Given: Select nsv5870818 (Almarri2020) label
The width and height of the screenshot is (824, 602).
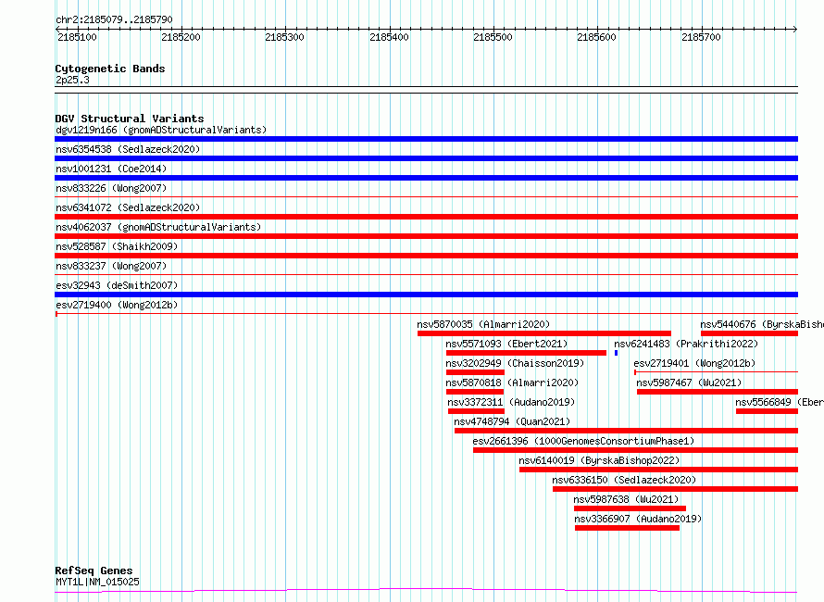Looking at the screenshot, I should 512,383.
